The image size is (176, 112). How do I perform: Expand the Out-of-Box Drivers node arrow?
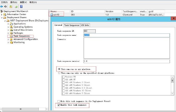pos(8,30)
